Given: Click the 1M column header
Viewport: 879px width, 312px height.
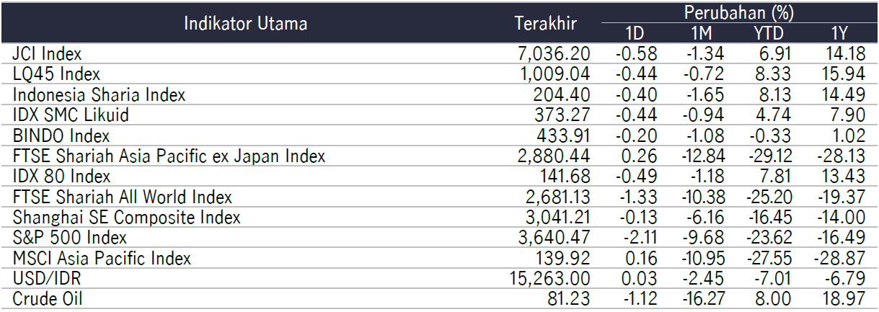Looking at the screenshot, I should [x=700, y=33].
